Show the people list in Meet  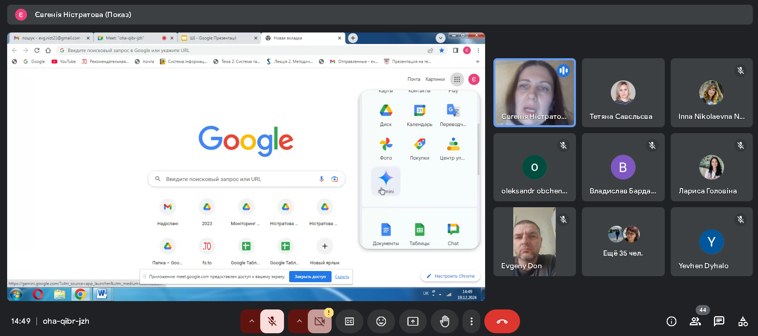point(695,321)
